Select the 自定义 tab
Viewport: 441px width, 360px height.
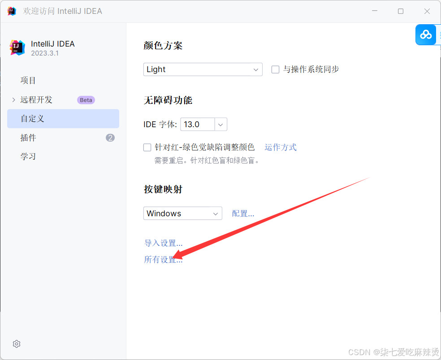(x=63, y=119)
